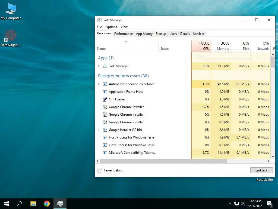The image size is (278, 209).
Task: Collapse view with Fewer details
Action: click(x=110, y=170)
